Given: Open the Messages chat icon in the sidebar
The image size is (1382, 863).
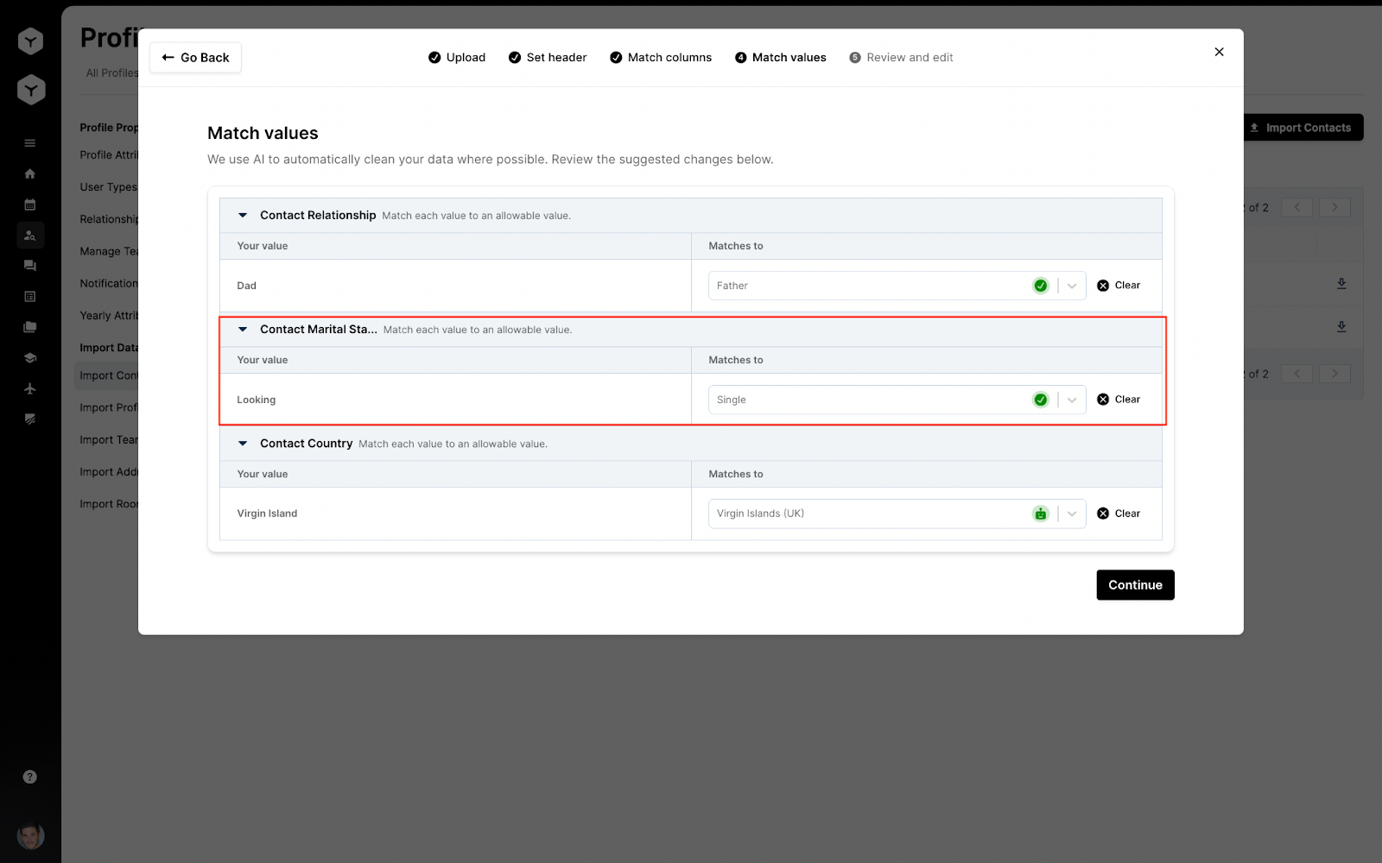Looking at the screenshot, I should [x=29, y=266].
